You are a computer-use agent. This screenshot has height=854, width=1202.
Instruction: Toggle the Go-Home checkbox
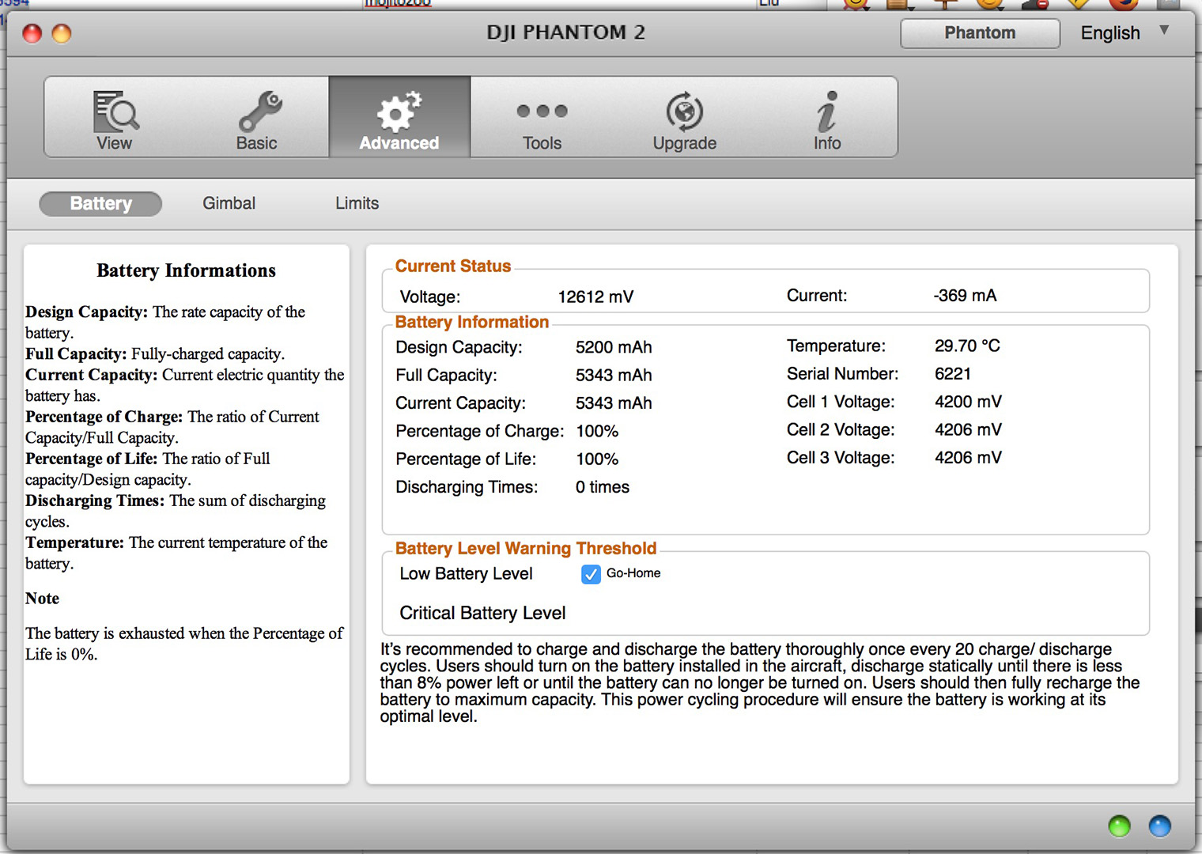pos(591,574)
